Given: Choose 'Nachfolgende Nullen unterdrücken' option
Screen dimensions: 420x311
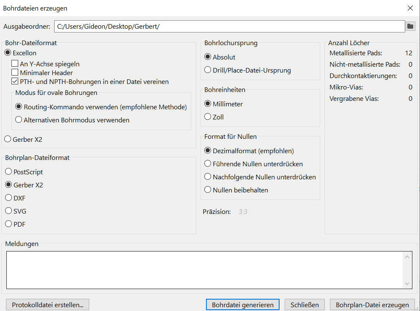Looking at the screenshot, I should 208,177.
